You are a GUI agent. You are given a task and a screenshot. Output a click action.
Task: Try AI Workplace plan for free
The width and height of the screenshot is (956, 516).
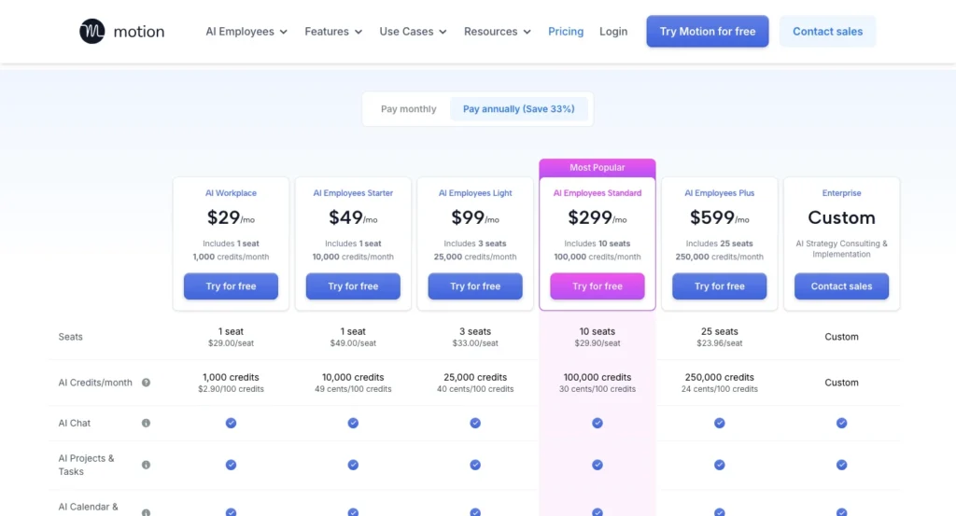(232, 286)
